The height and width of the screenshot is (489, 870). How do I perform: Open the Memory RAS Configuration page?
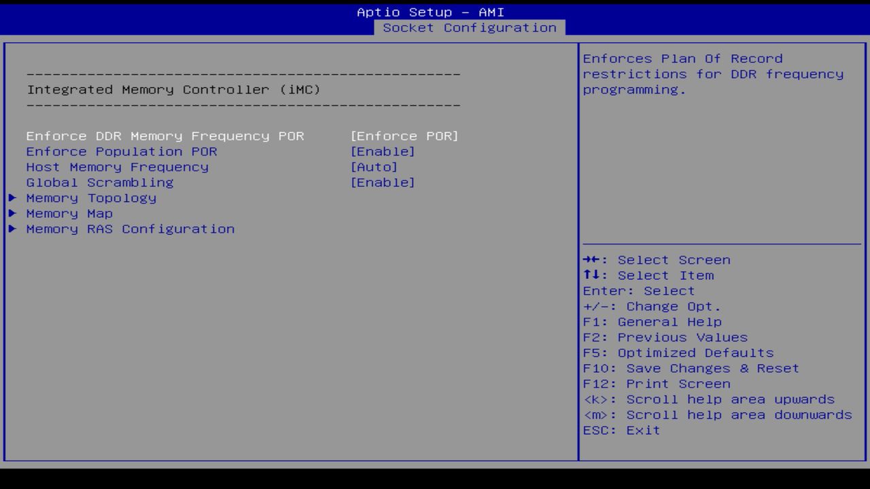coord(130,229)
